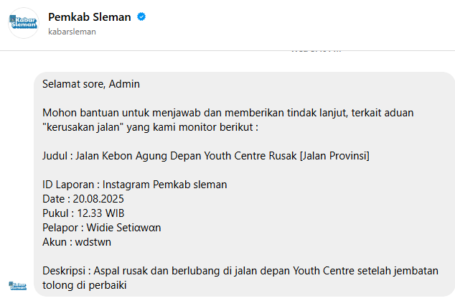
Task: Open the Pemkab Sleman profile name
Action: [89, 17]
